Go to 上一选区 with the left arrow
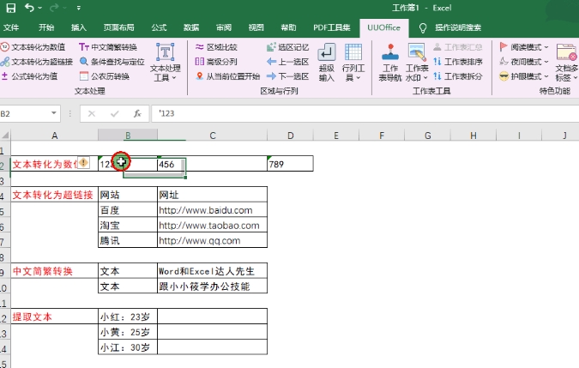The image size is (579, 368). pos(287,62)
